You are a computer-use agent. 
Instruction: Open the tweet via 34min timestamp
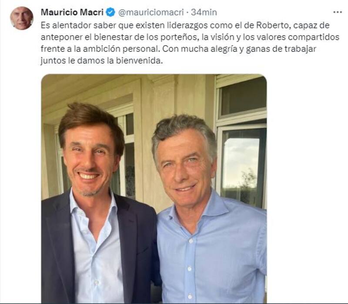[204, 12]
